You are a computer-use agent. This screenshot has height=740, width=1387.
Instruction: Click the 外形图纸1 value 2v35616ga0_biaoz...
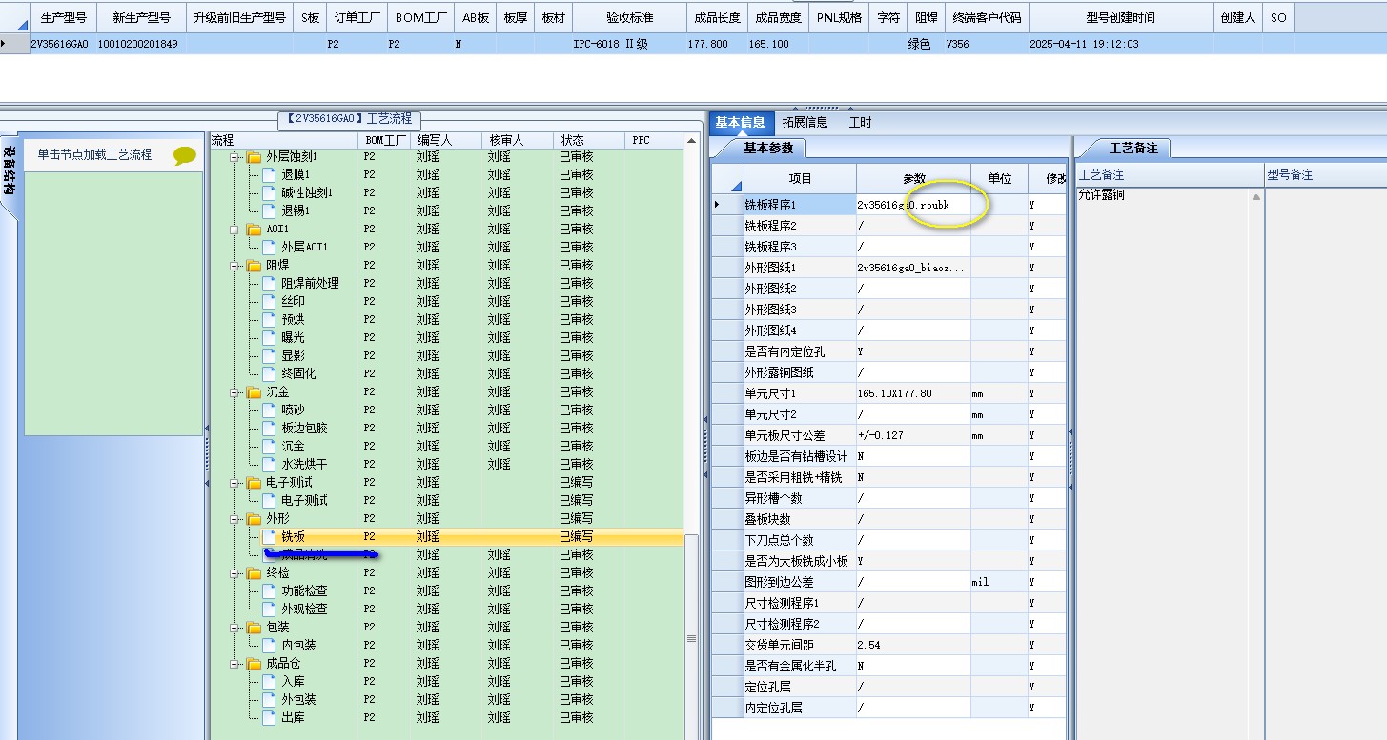pos(913,268)
